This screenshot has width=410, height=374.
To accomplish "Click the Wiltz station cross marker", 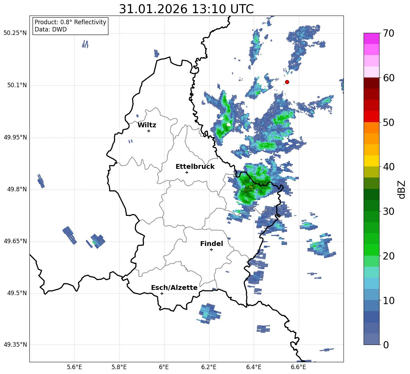I will (149, 131).
